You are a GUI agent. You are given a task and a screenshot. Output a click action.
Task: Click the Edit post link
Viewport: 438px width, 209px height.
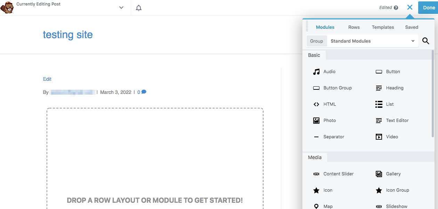click(47, 79)
